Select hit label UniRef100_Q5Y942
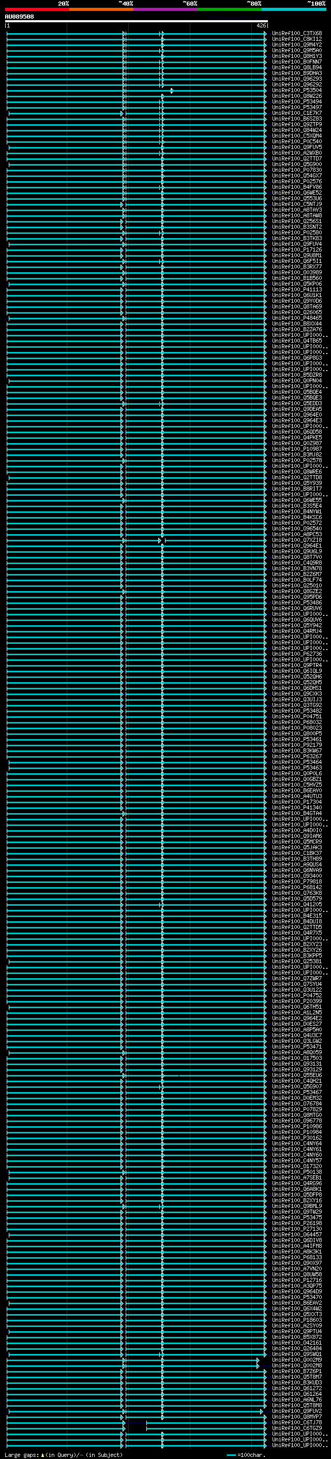Viewport: 331px width, 1459px height. [297, 626]
